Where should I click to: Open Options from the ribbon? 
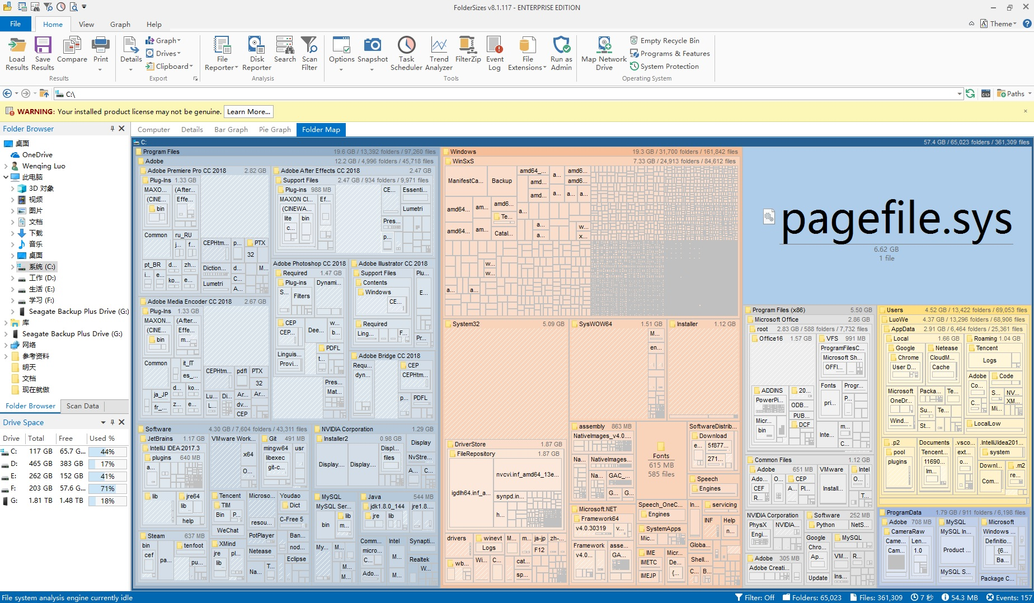341,54
